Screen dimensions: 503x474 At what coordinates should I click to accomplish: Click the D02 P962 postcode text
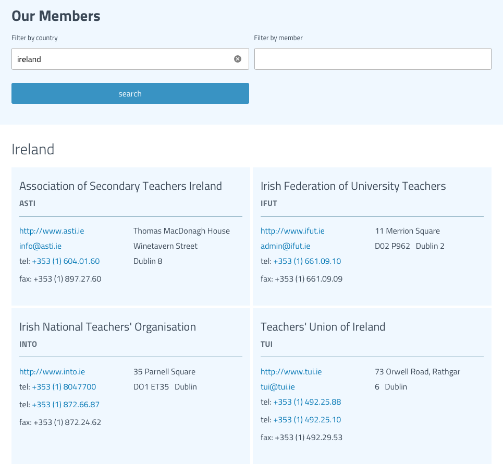(x=392, y=246)
